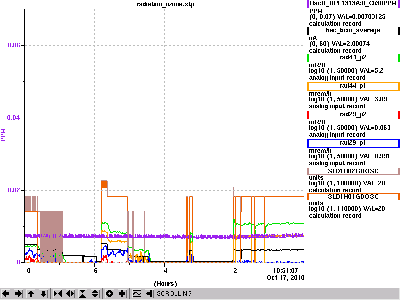This screenshot has width=400, height=300.
Task: Zoom in on the time axis with the inward-pointing triangles
Action: click(x=58, y=294)
